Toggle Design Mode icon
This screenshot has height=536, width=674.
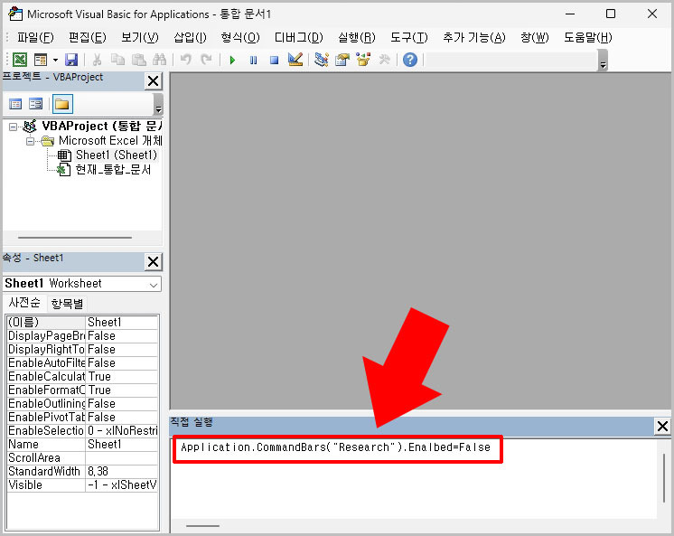[295, 60]
